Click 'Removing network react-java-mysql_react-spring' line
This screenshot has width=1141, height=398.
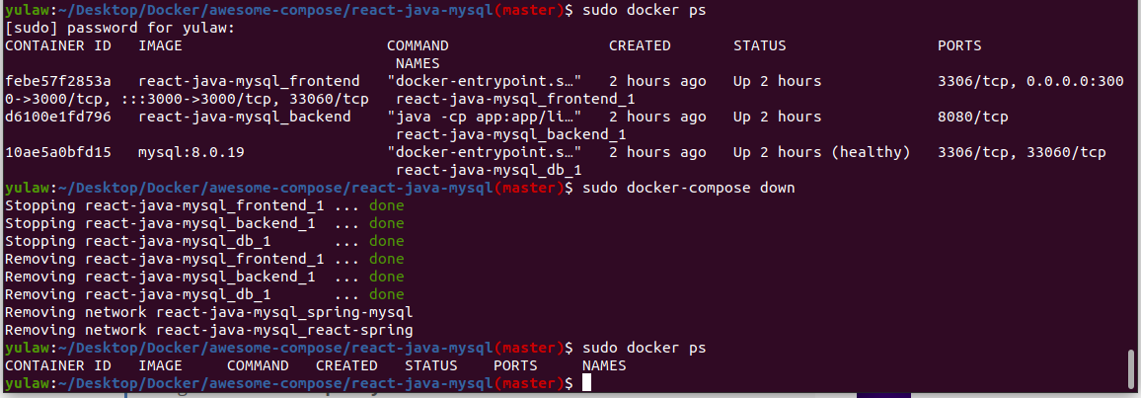pos(209,330)
